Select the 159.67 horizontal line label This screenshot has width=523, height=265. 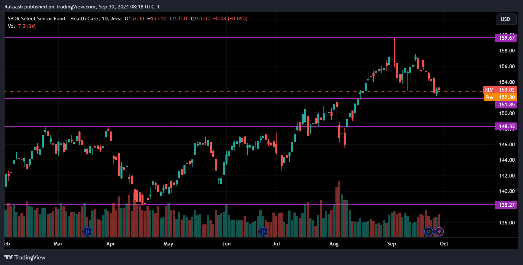[506, 38]
